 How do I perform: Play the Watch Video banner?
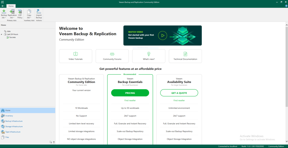pyautogui.click(x=163, y=36)
